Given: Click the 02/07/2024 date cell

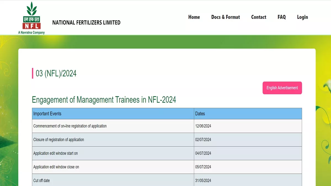Looking at the screenshot, I should point(203,140).
